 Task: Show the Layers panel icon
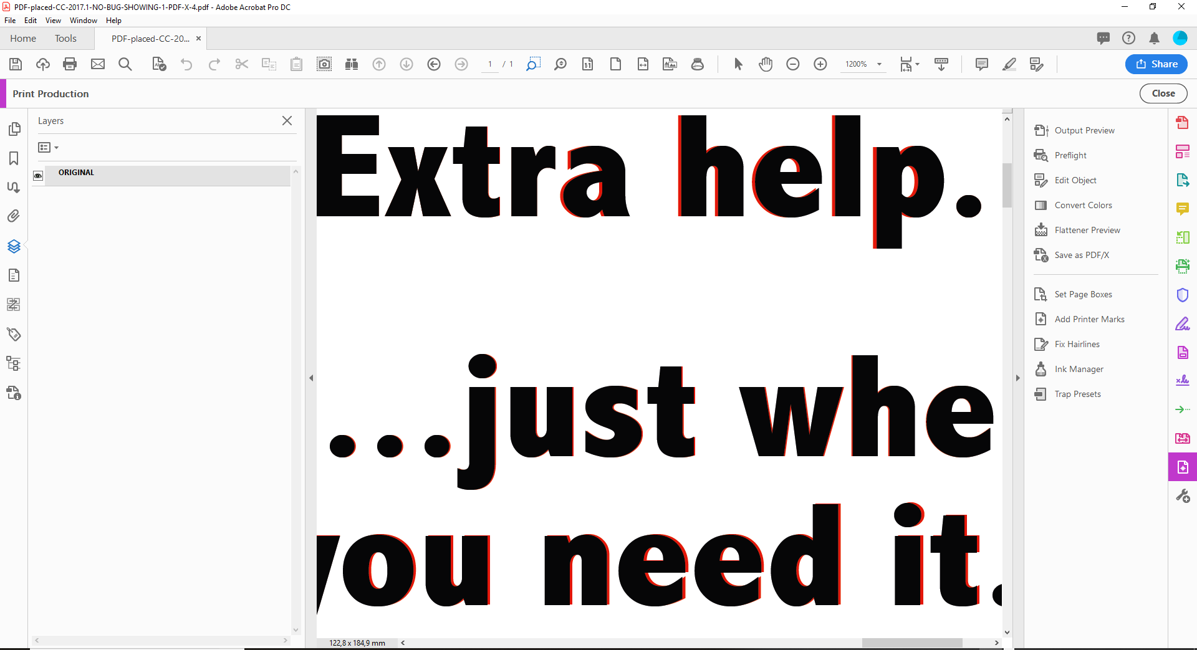pyautogui.click(x=14, y=246)
